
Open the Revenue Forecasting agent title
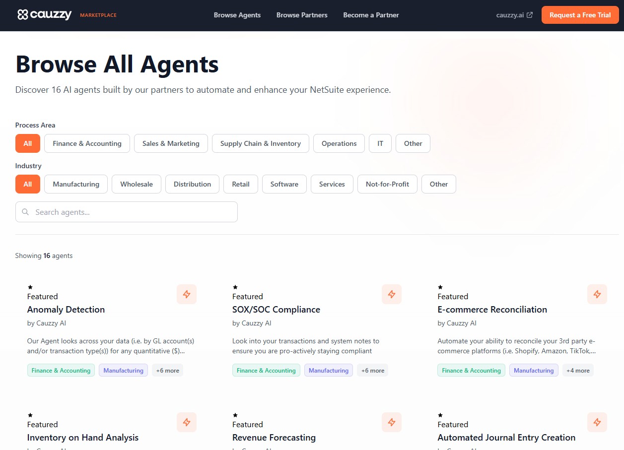tap(274, 438)
